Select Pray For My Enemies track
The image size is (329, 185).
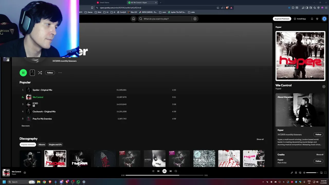pyautogui.click(x=42, y=119)
